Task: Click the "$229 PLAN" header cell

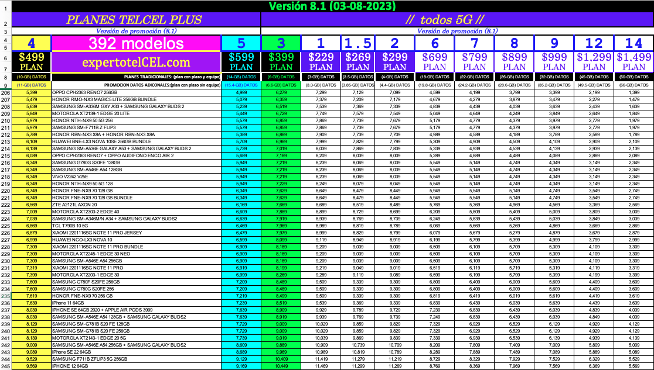Action: pyautogui.click(x=321, y=62)
